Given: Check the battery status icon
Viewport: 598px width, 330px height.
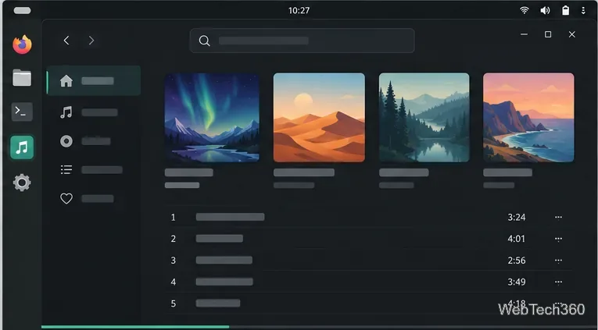Looking at the screenshot, I should (x=566, y=11).
